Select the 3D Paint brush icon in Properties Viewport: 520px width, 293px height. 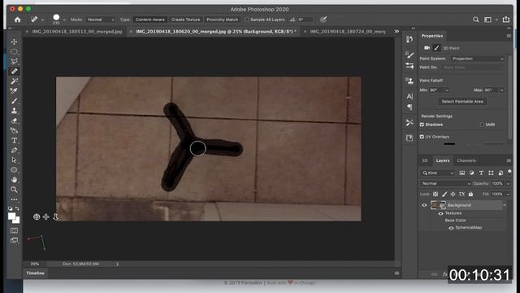pyautogui.click(x=436, y=48)
